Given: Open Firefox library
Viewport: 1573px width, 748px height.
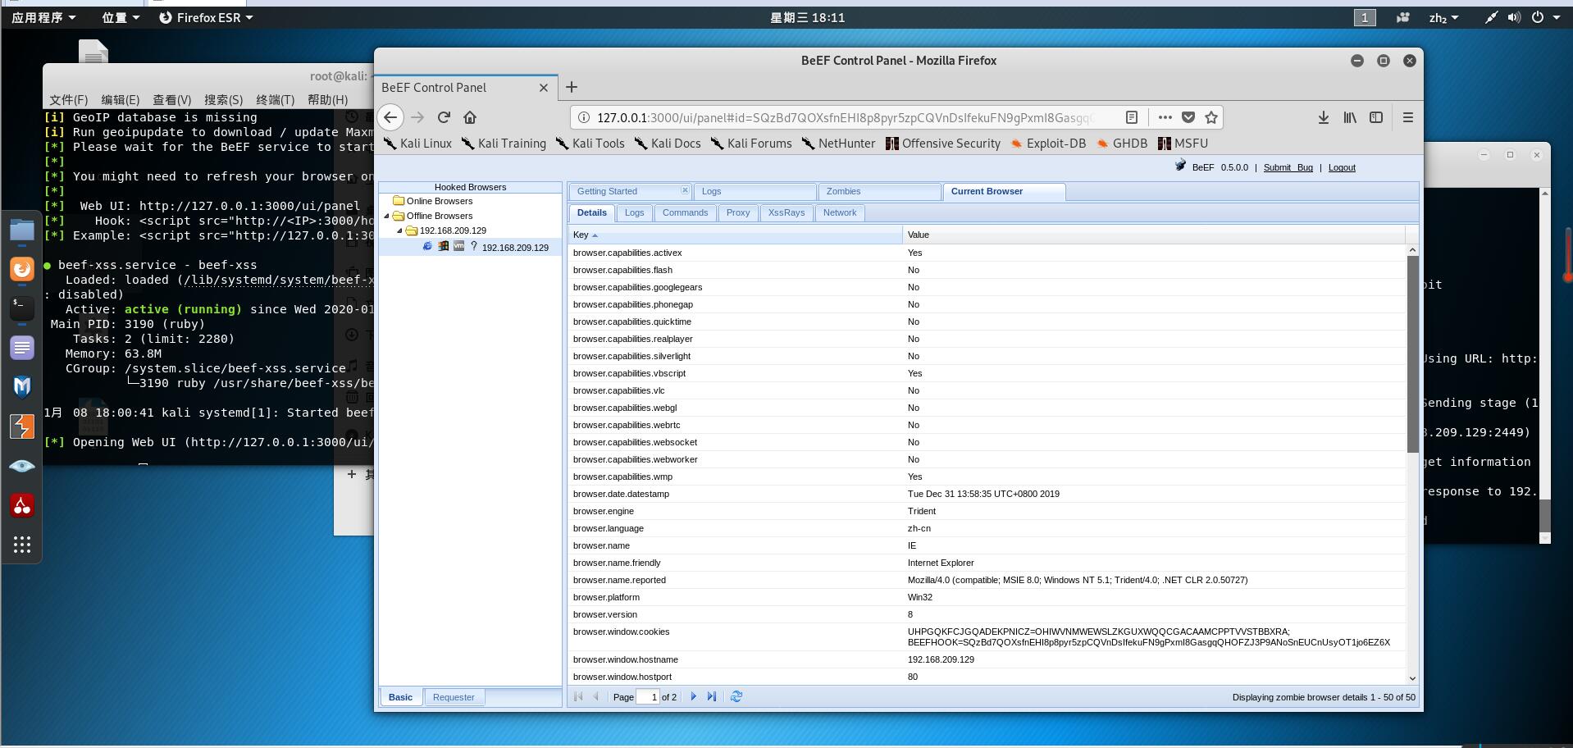Looking at the screenshot, I should (x=1350, y=117).
